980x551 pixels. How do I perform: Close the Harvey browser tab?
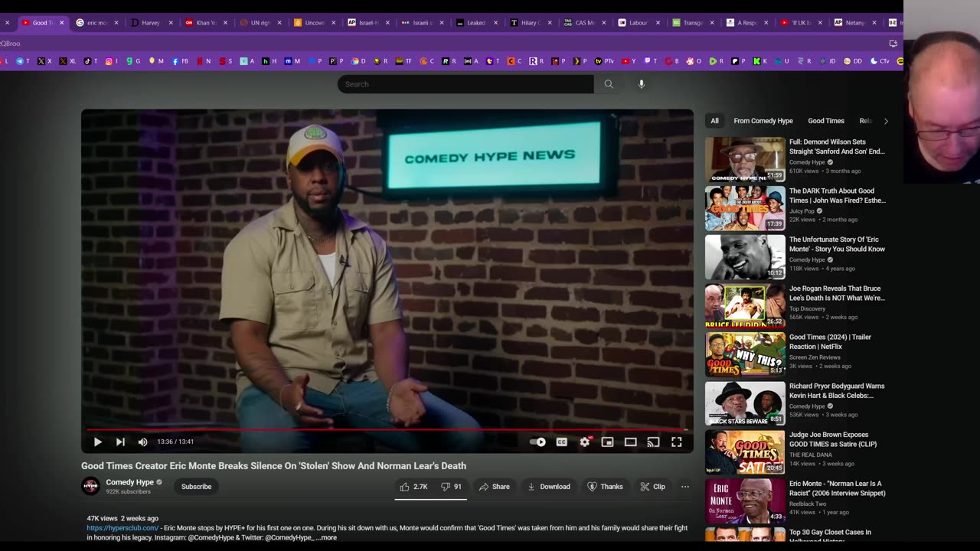pyautogui.click(x=171, y=23)
